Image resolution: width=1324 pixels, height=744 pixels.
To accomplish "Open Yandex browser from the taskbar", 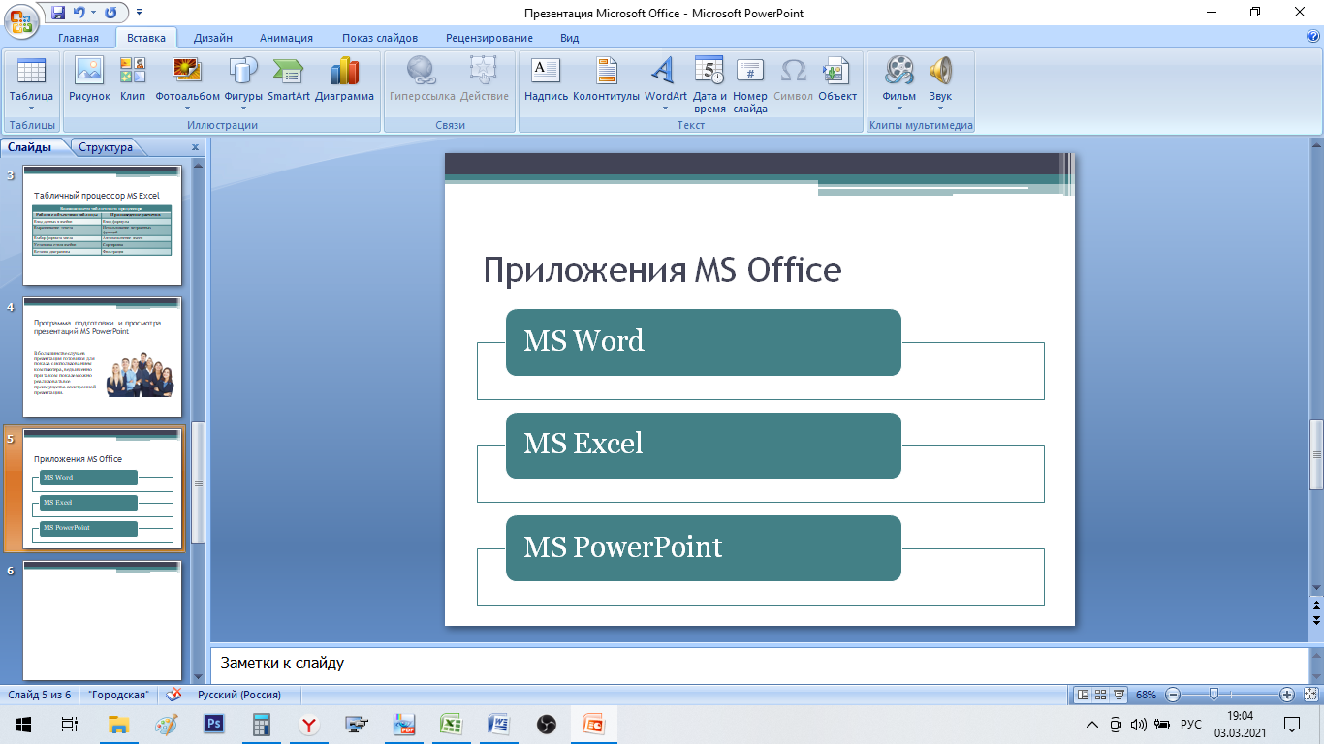I will point(309,724).
